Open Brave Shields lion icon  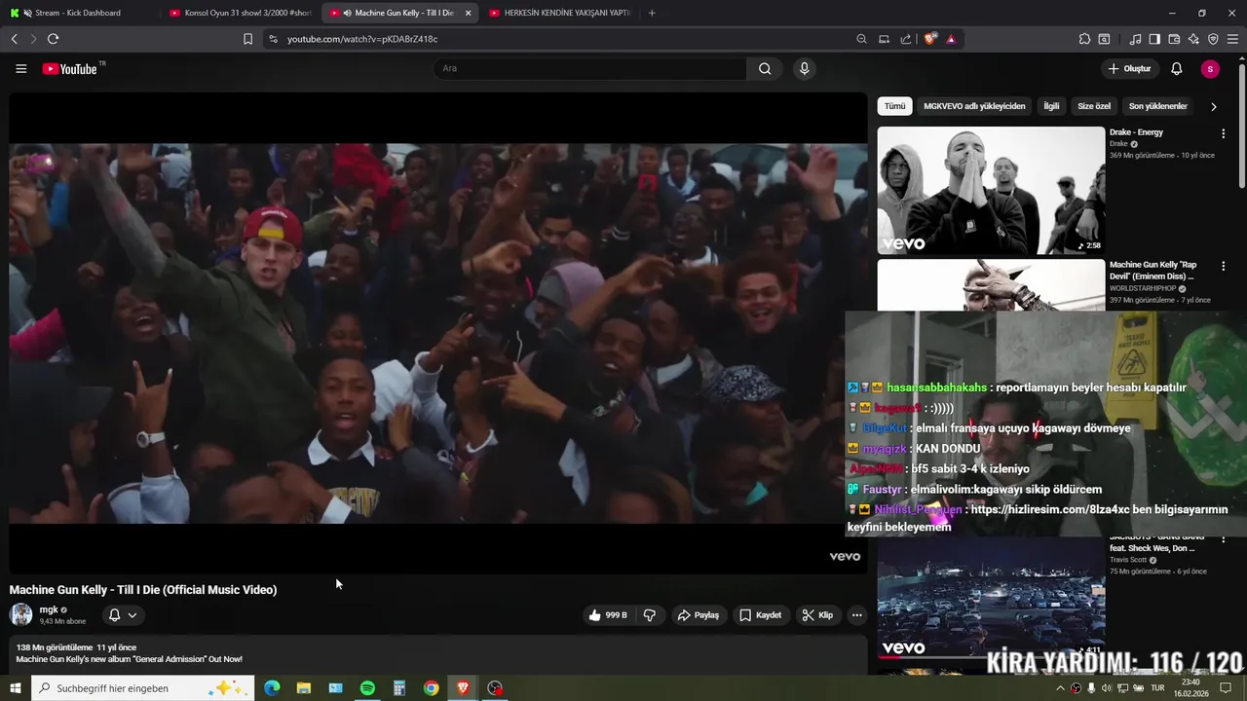[x=930, y=39]
